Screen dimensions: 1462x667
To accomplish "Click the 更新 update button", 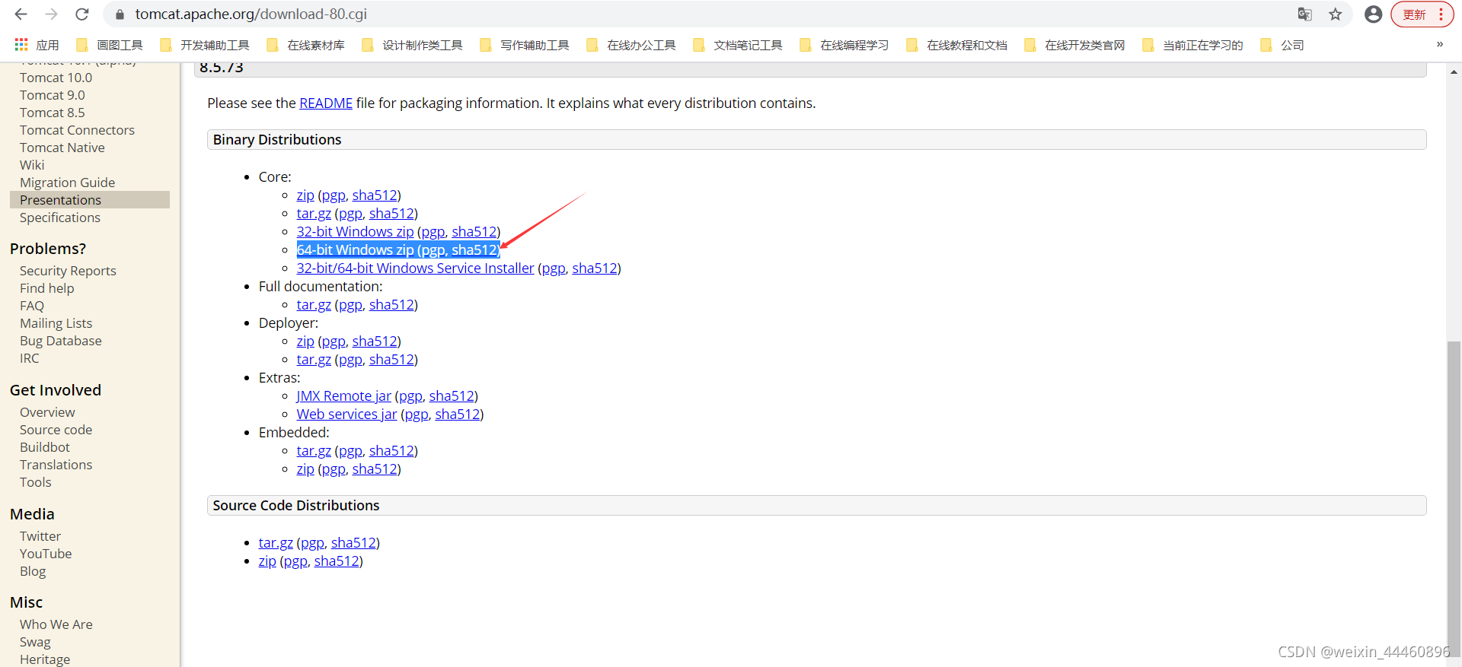I will [1422, 14].
